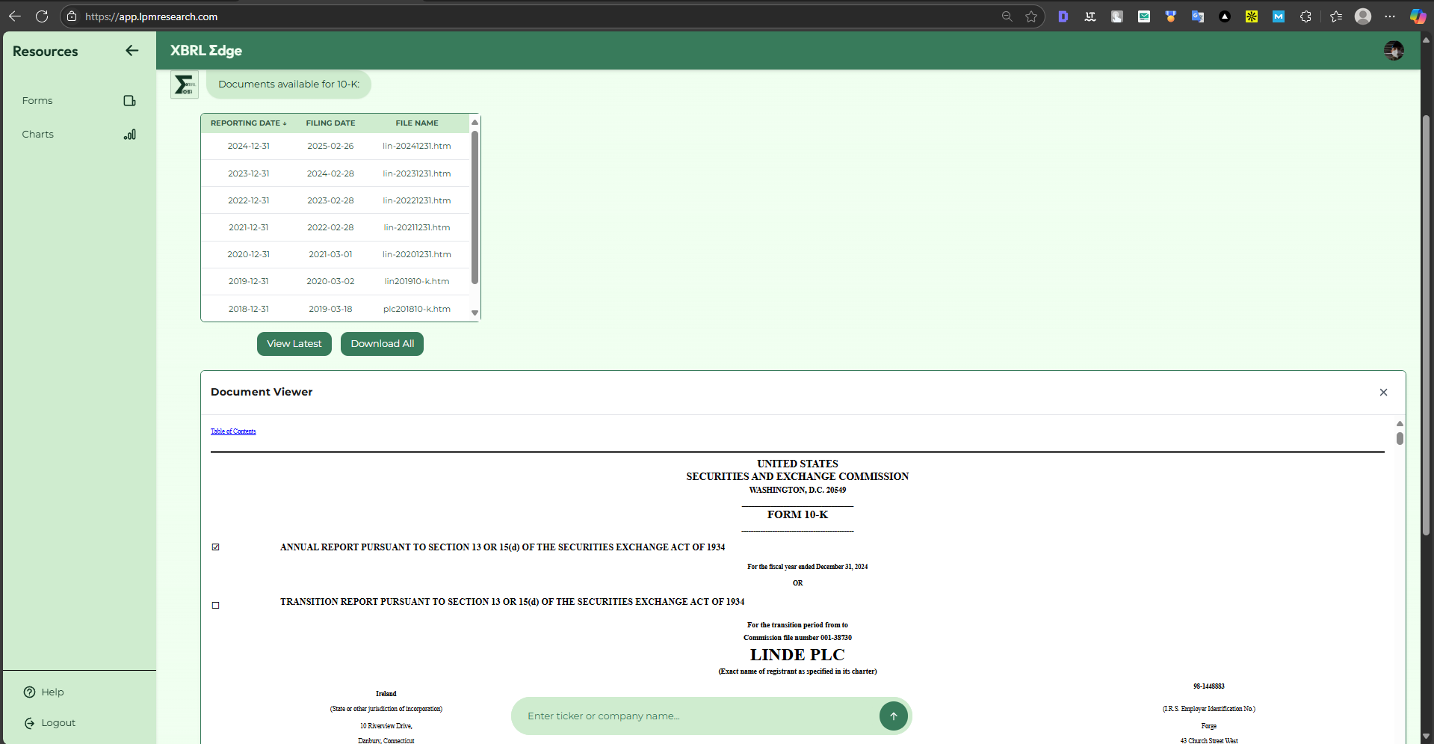Click the blue M extension icon
This screenshot has width=1434, height=744.
[x=1279, y=16]
